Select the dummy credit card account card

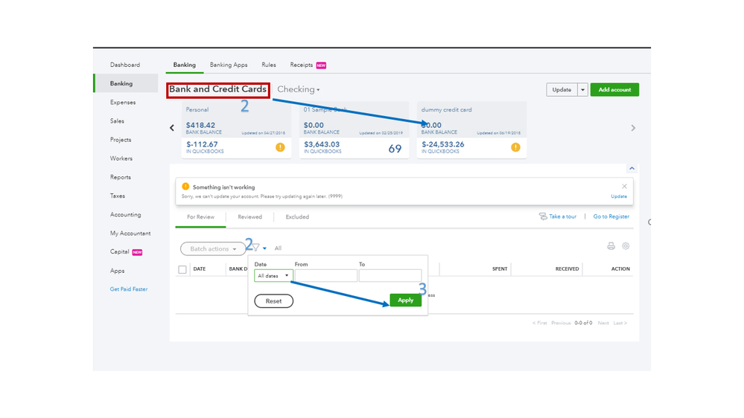(471, 130)
